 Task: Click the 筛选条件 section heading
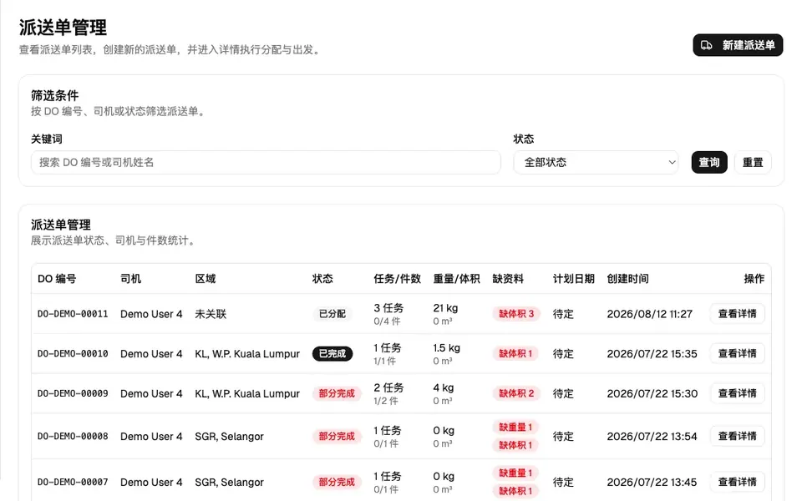[x=55, y=95]
